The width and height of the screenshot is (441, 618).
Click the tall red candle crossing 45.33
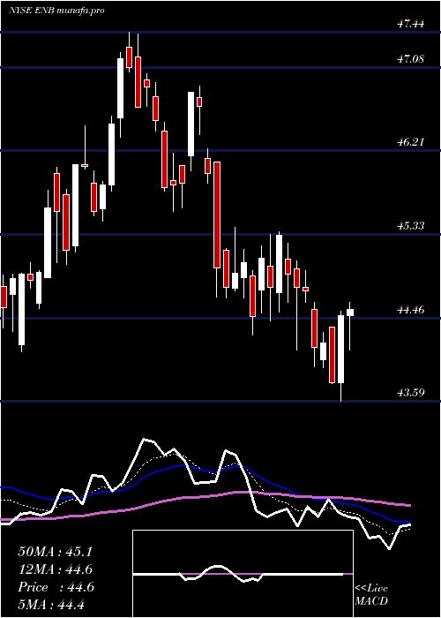[217, 215]
